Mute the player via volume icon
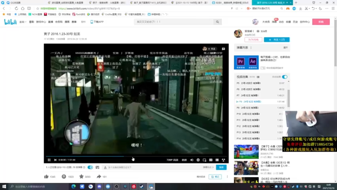Image resolution: width=337 pixels, height=190 pixels. (x=192, y=160)
